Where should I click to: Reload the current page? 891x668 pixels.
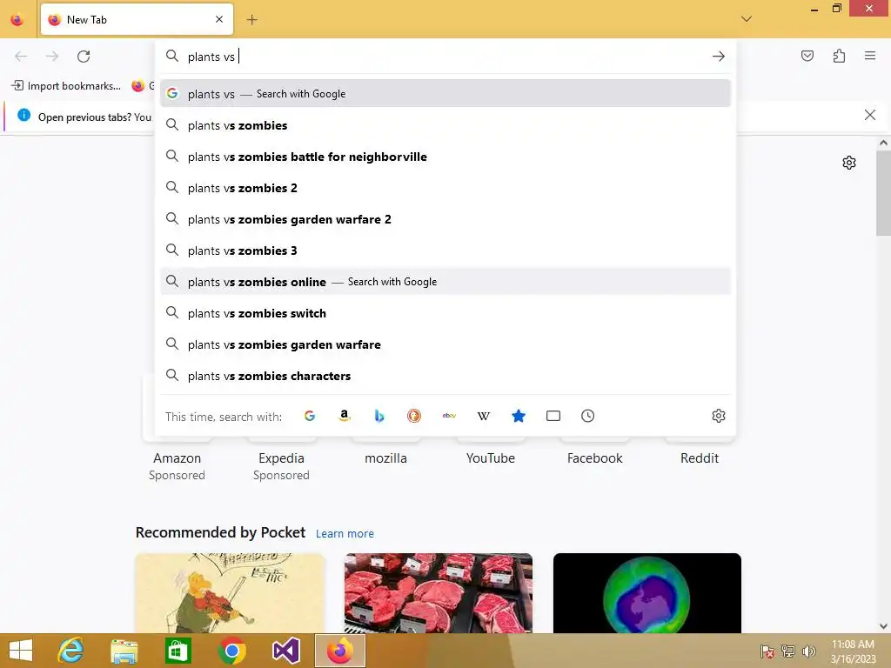pos(84,57)
